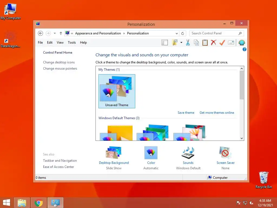Click the search magnifier icon
This screenshot has height=208, width=277.
[240, 33]
